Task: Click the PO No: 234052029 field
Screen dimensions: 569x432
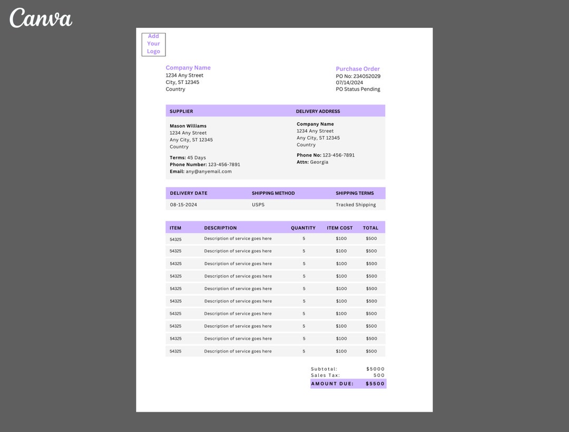Action: click(358, 76)
